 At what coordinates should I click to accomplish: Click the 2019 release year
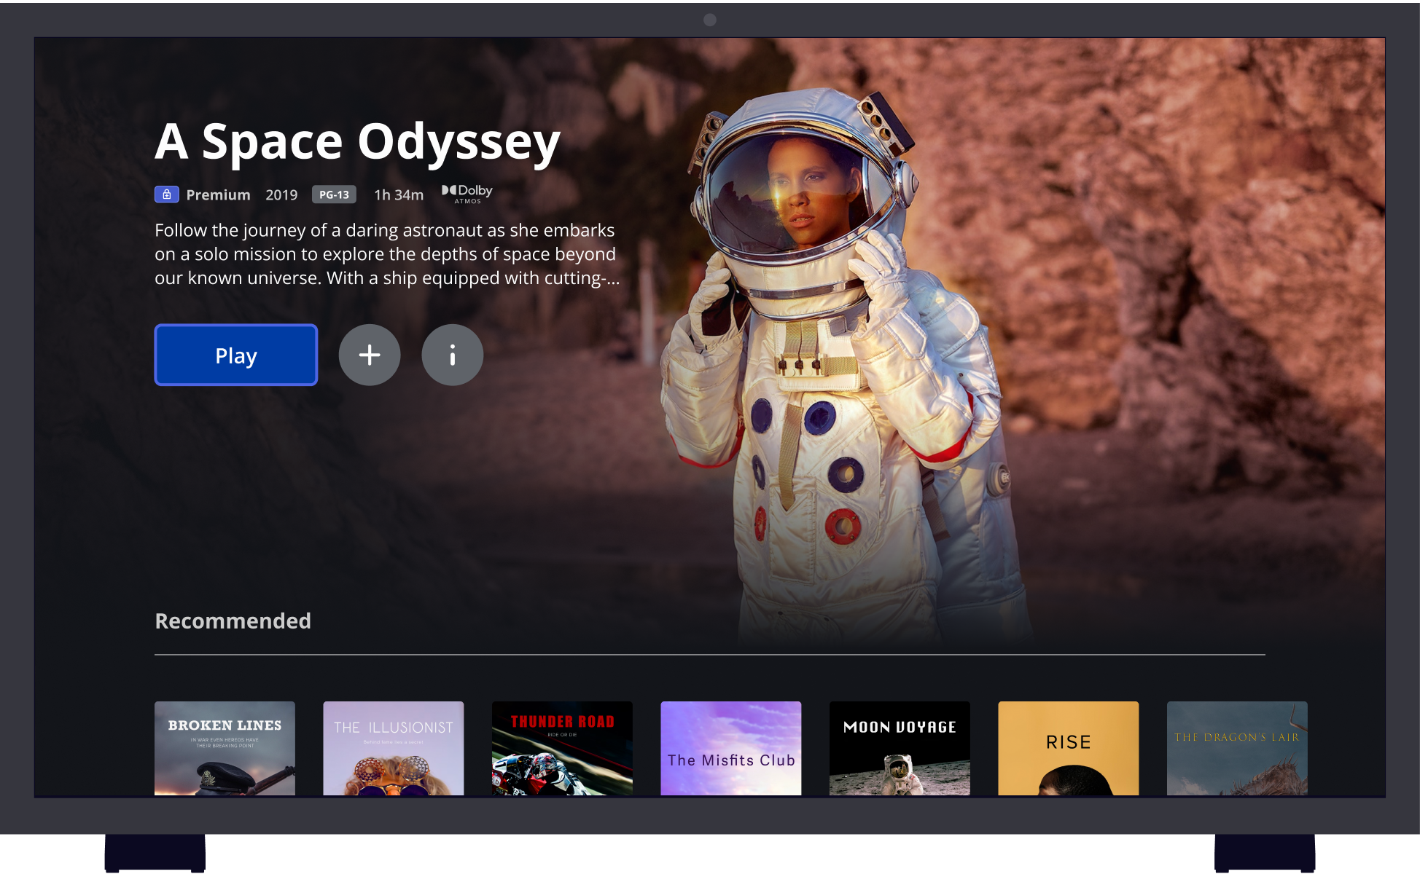point(281,194)
